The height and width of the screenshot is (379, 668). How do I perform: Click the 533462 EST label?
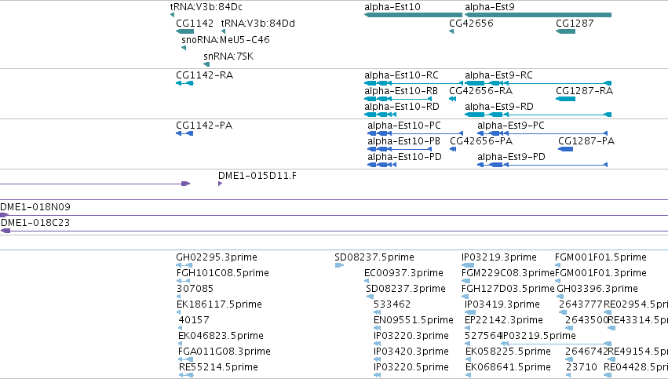[x=392, y=304]
